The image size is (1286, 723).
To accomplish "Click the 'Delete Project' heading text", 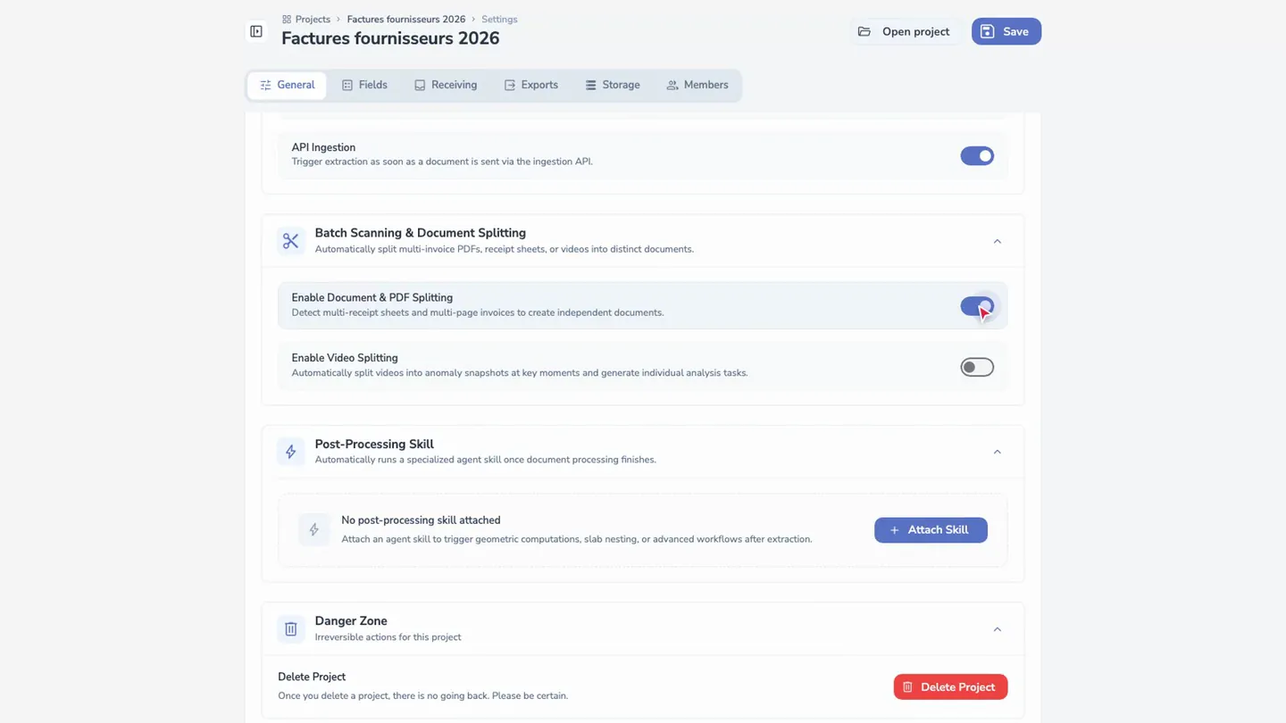I will pos(312,677).
